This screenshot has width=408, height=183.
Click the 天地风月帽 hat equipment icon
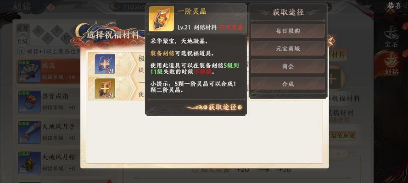pyautogui.click(x=29, y=163)
